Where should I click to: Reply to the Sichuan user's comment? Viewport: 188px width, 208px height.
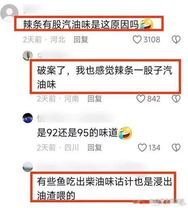click(x=95, y=147)
